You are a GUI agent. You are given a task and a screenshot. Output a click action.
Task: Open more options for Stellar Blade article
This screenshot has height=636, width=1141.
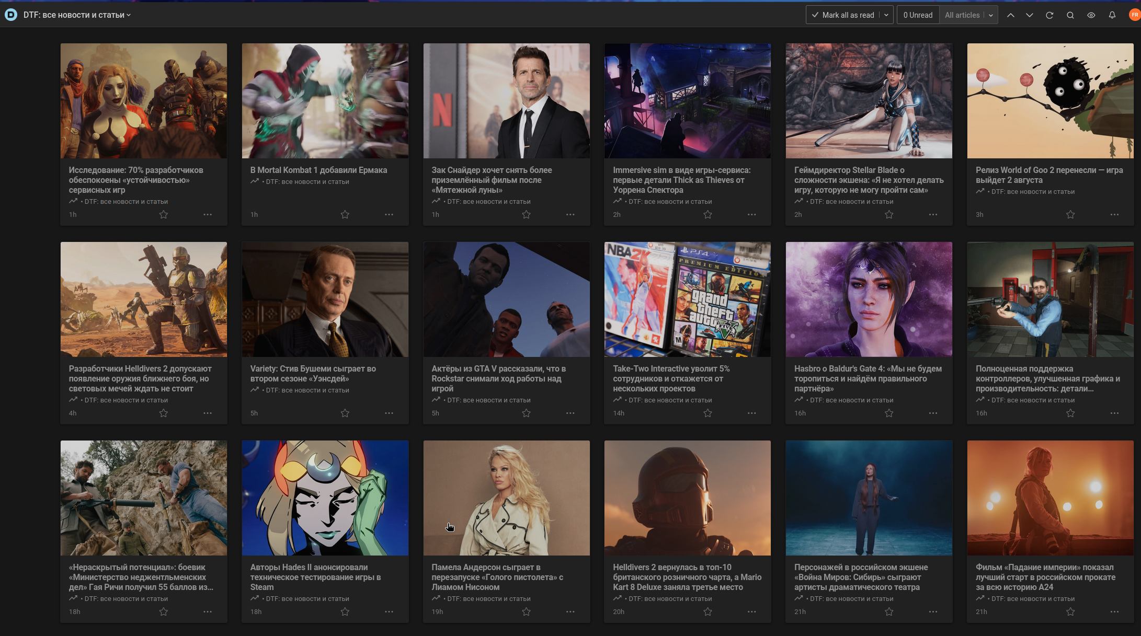933,215
